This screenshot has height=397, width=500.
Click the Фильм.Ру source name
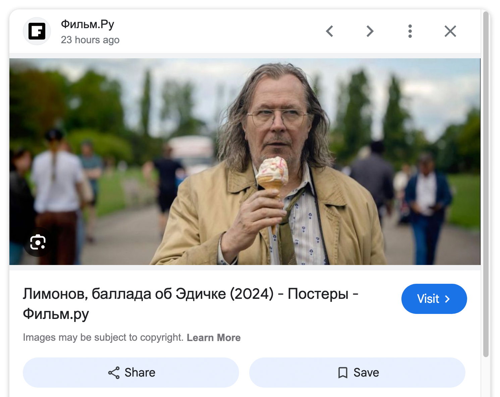coord(88,24)
